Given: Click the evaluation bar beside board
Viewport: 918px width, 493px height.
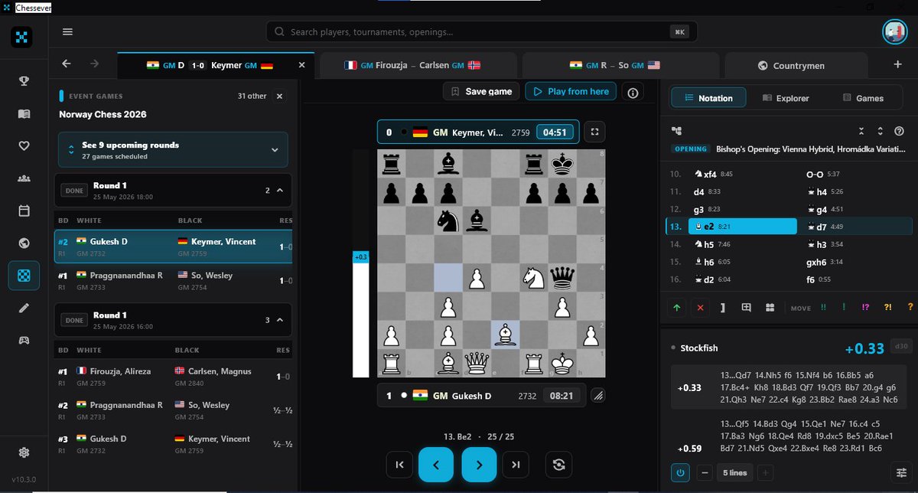Looking at the screenshot, I should pos(360,263).
